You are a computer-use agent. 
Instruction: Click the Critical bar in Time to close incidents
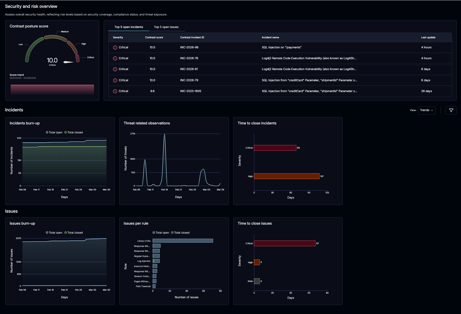click(x=275, y=148)
